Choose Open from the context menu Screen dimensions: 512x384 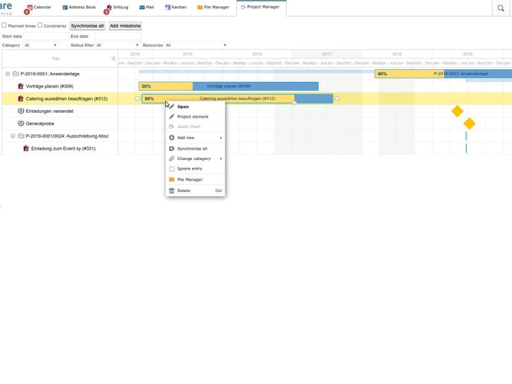195,107
